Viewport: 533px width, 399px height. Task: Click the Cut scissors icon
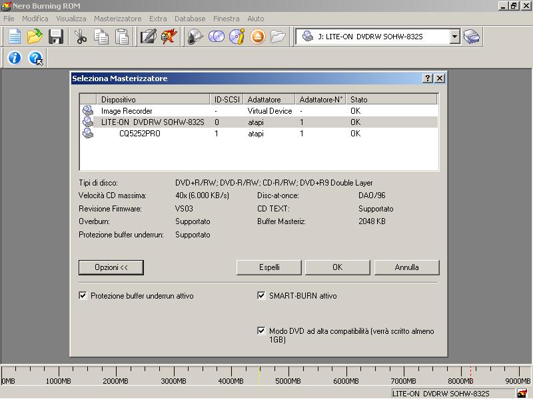[x=80, y=37]
